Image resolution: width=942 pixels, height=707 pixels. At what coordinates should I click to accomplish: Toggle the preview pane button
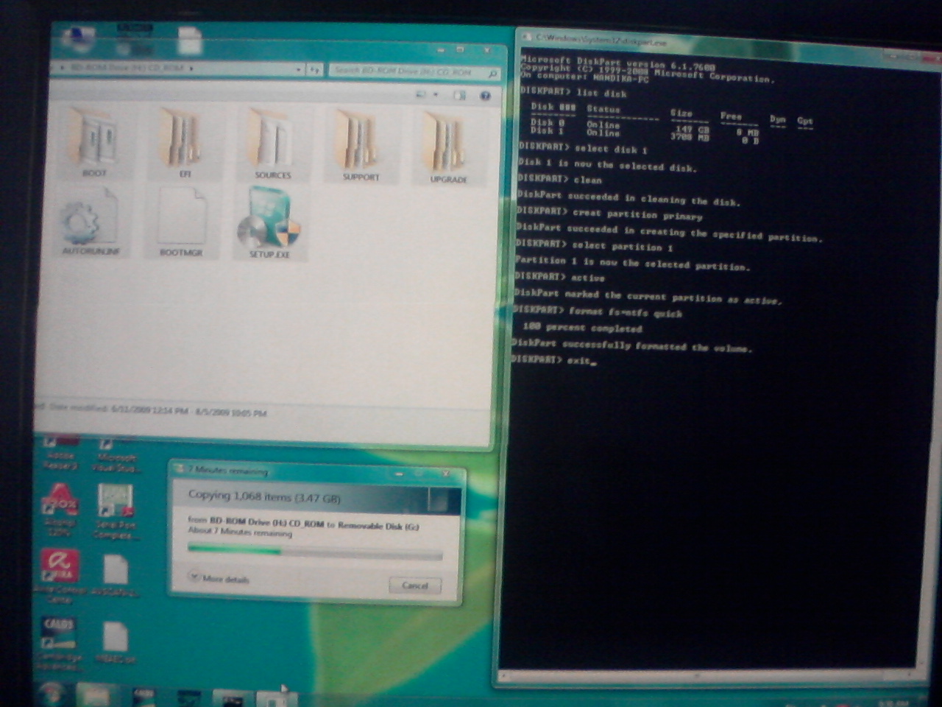pos(460,96)
